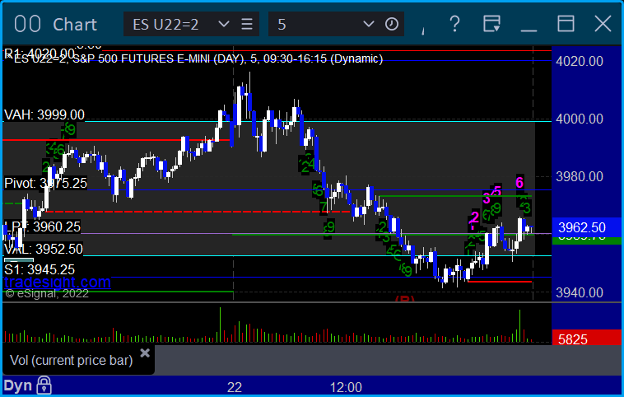Click the 3980.00 price axis label
The height and width of the screenshot is (397, 624).
coord(580,176)
